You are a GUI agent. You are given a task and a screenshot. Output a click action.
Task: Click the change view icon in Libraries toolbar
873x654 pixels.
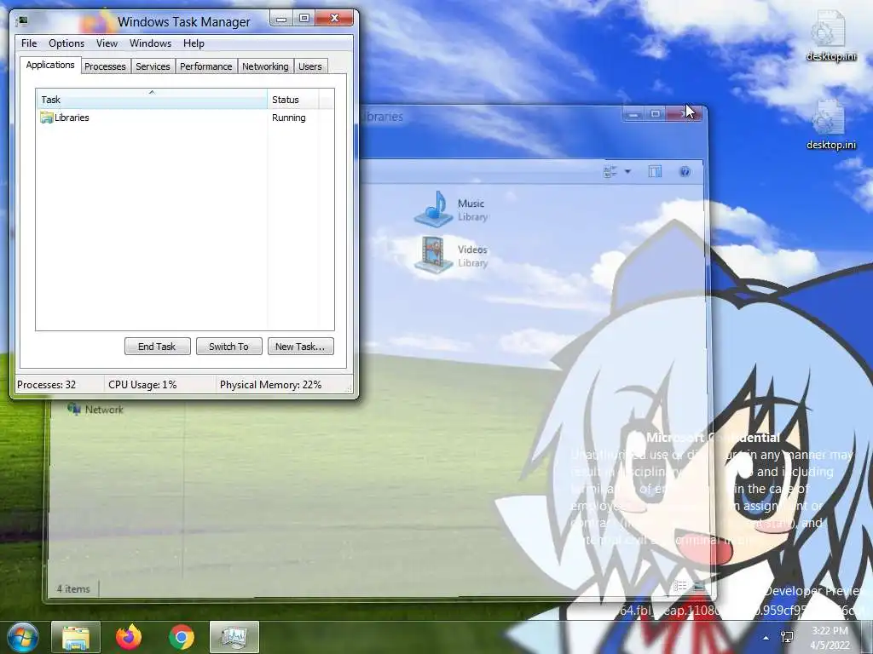(610, 172)
